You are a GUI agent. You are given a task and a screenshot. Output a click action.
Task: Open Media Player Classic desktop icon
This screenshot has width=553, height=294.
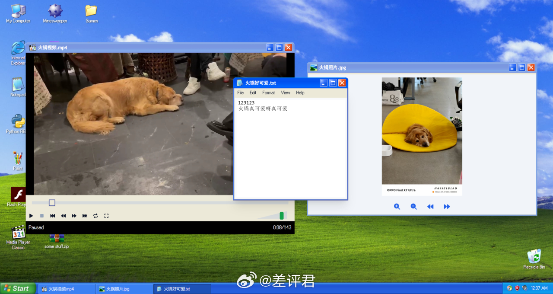pyautogui.click(x=18, y=237)
